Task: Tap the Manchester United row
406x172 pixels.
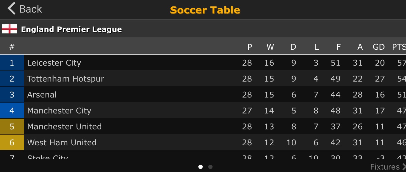Action: click(x=64, y=127)
